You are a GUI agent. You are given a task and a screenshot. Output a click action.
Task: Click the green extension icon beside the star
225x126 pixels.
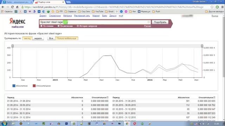217,7
